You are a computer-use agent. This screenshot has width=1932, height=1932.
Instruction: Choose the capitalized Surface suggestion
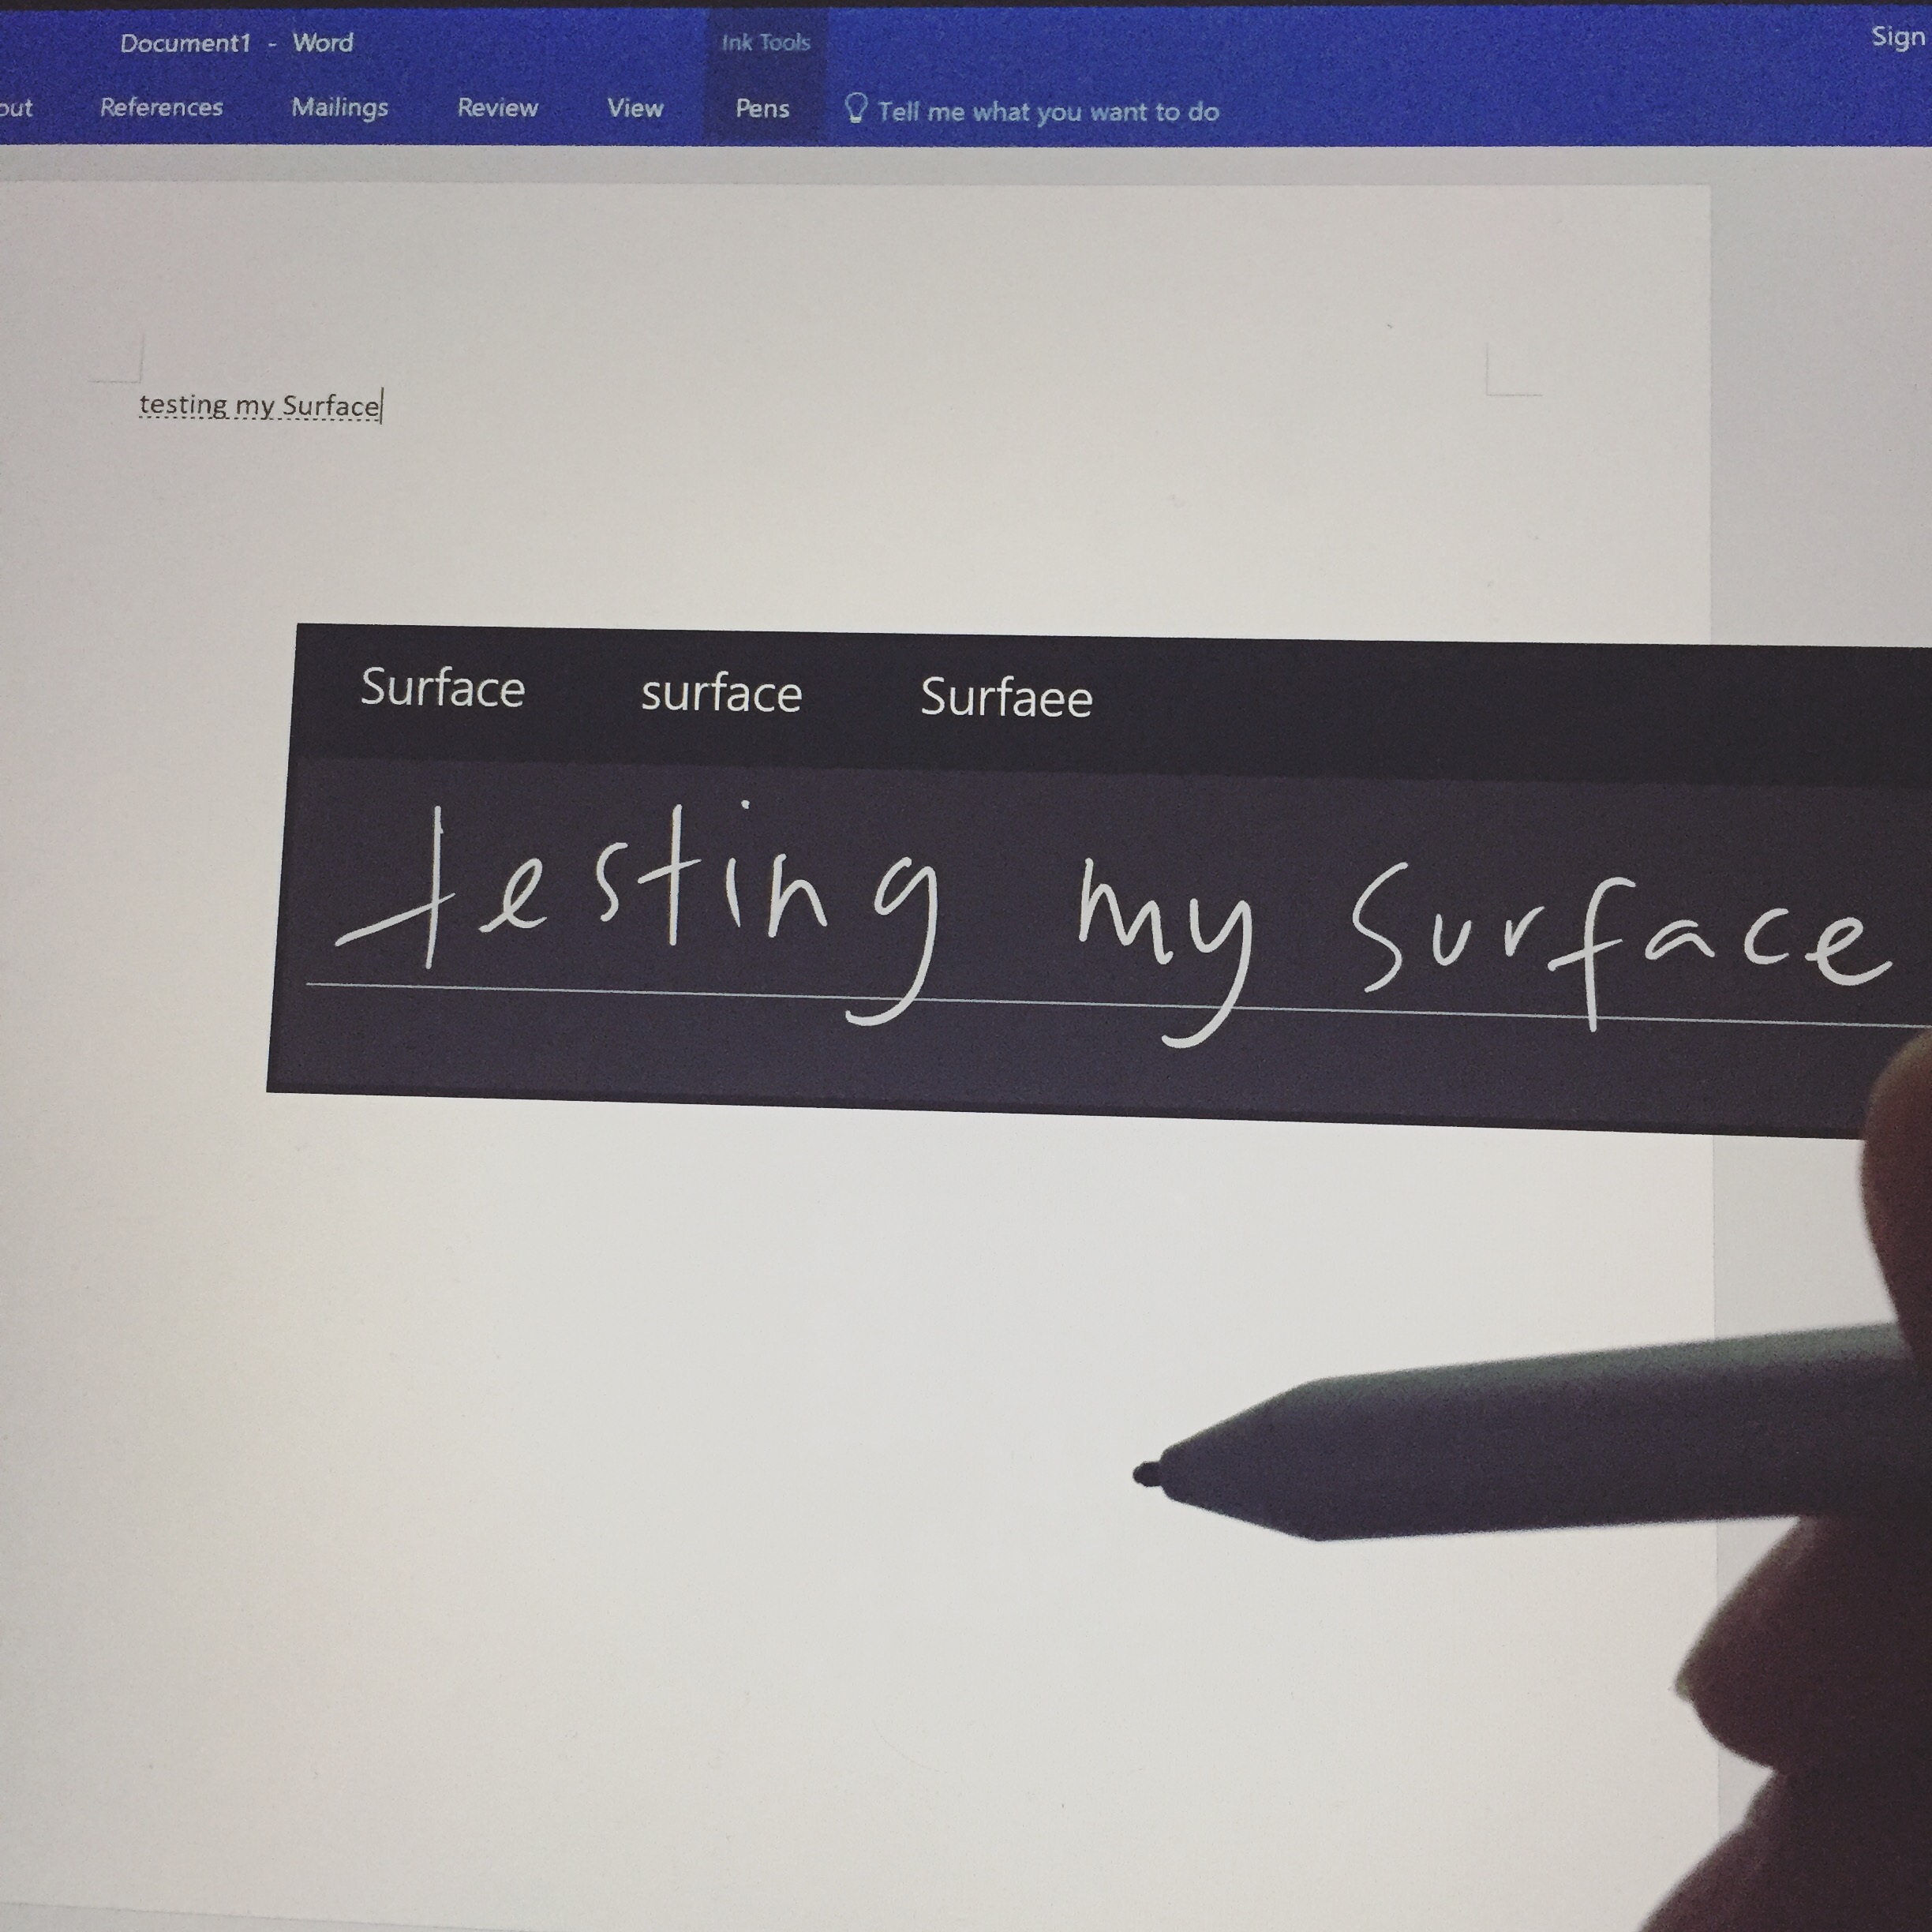[442, 688]
